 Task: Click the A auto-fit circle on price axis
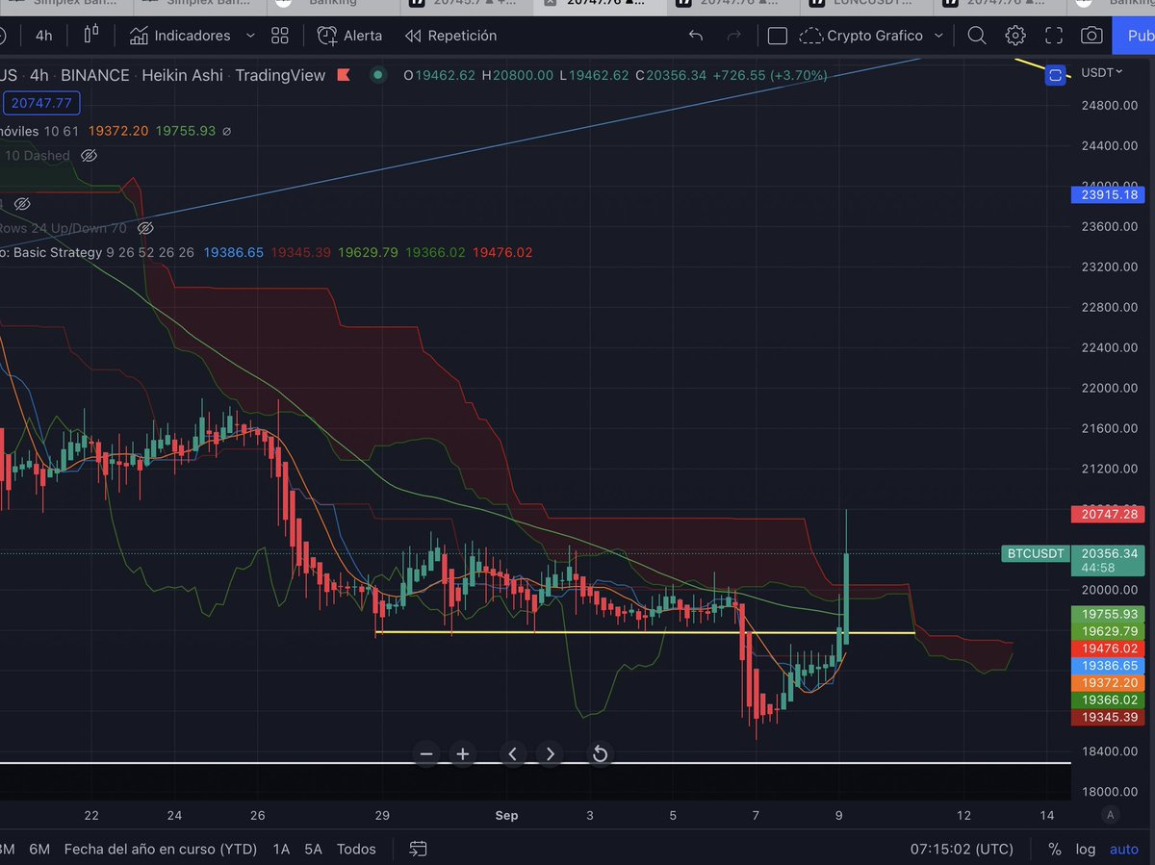pos(1110,815)
